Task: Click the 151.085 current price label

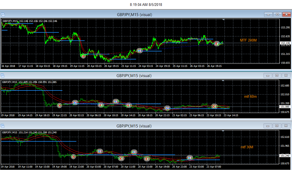Action: (x=285, y=107)
